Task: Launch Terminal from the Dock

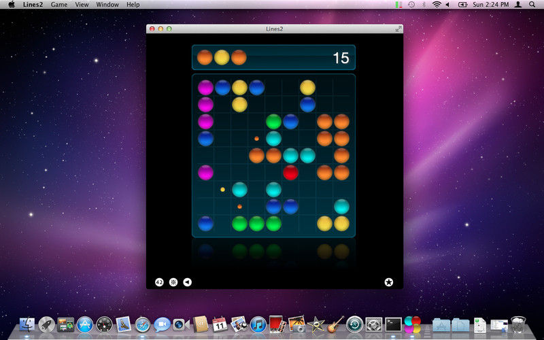Action: pyautogui.click(x=393, y=325)
